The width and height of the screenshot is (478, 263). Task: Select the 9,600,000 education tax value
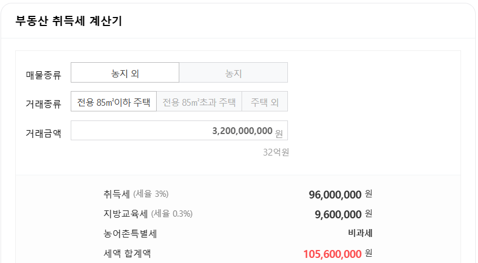(x=338, y=214)
